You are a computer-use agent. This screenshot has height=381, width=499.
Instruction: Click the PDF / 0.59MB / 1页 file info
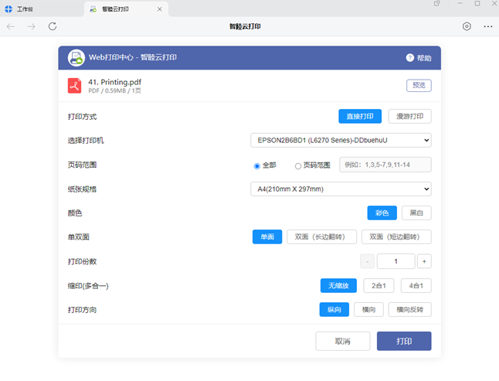tap(114, 90)
